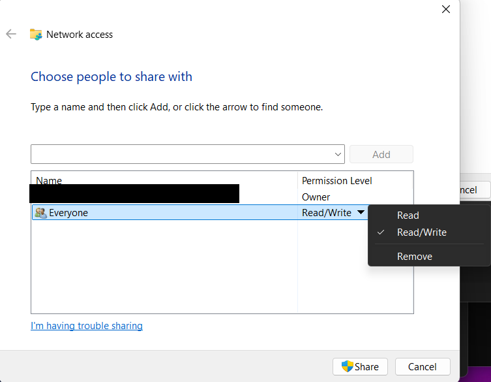Screen dimensions: 491x382
Task: Click Cancel in the sharing dialog
Action: tap(423, 367)
